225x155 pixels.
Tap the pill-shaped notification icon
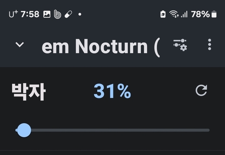[x=68, y=14]
